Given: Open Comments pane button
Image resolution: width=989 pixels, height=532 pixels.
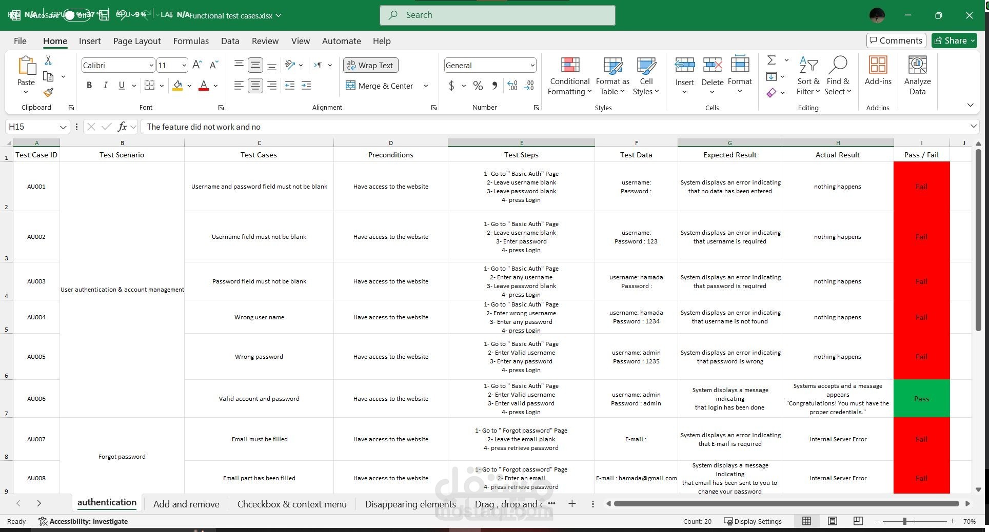Looking at the screenshot, I should click(x=896, y=40).
